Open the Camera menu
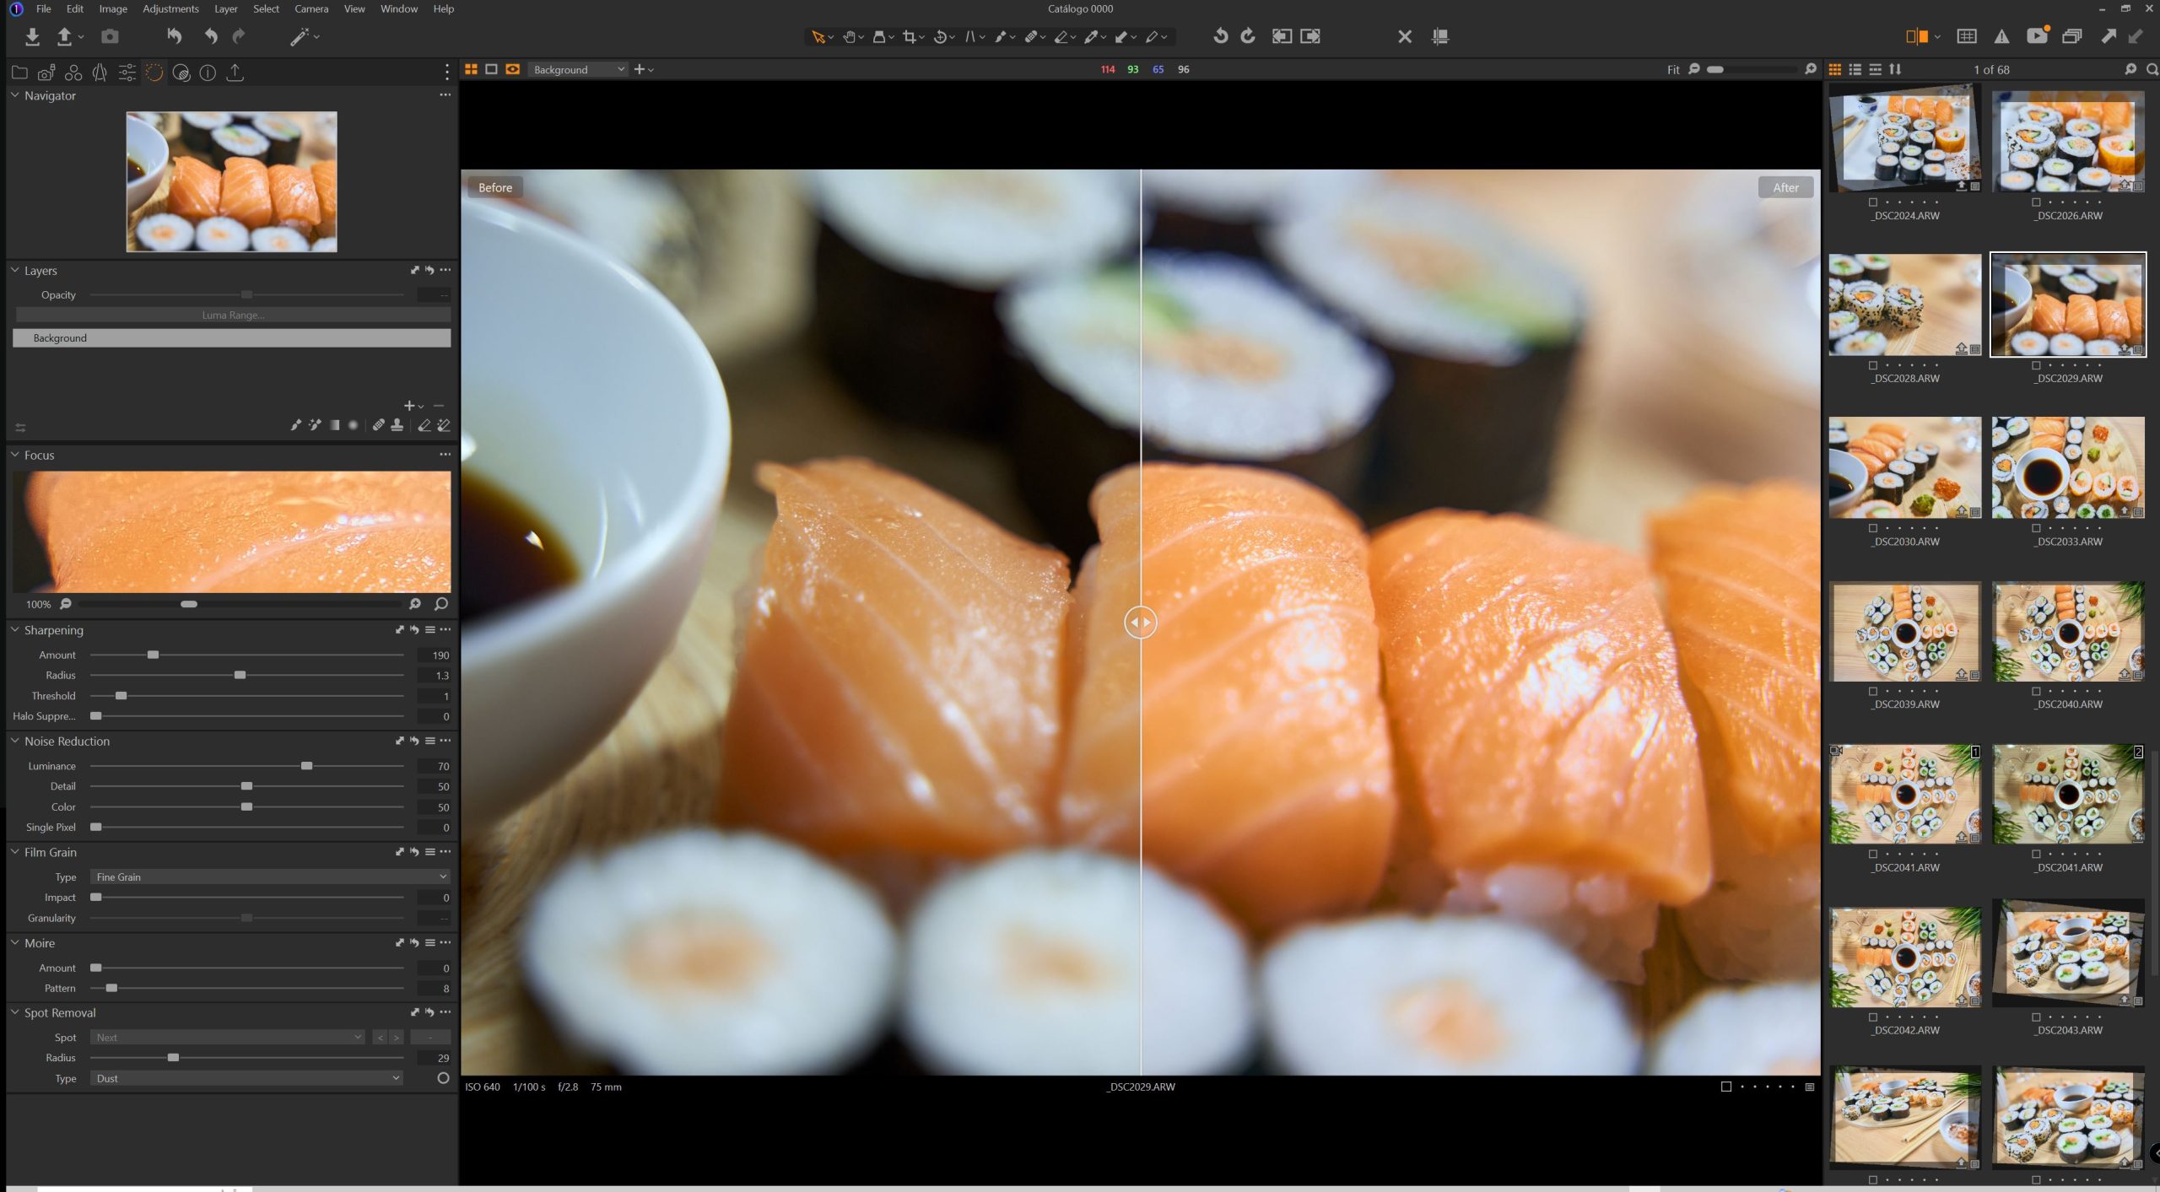Image resolution: width=2160 pixels, height=1192 pixels. click(x=311, y=8)
